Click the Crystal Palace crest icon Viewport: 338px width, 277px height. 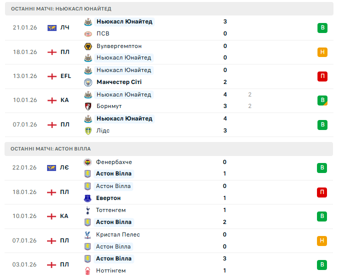pos(88,235)
